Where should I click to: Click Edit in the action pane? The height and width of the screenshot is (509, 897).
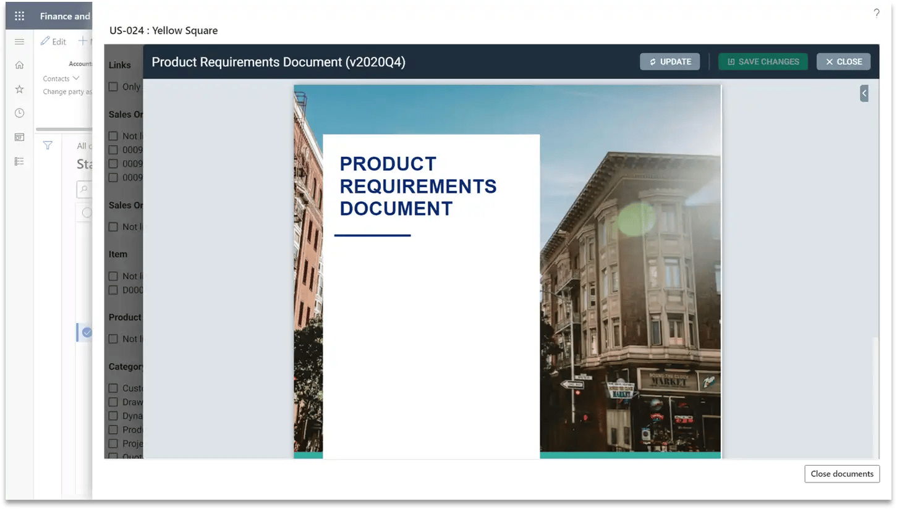(x=53, y=41)
